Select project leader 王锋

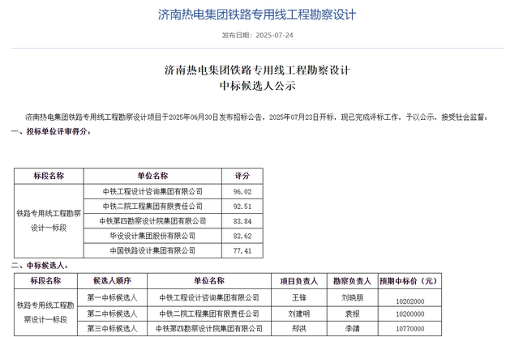point(299,297)
